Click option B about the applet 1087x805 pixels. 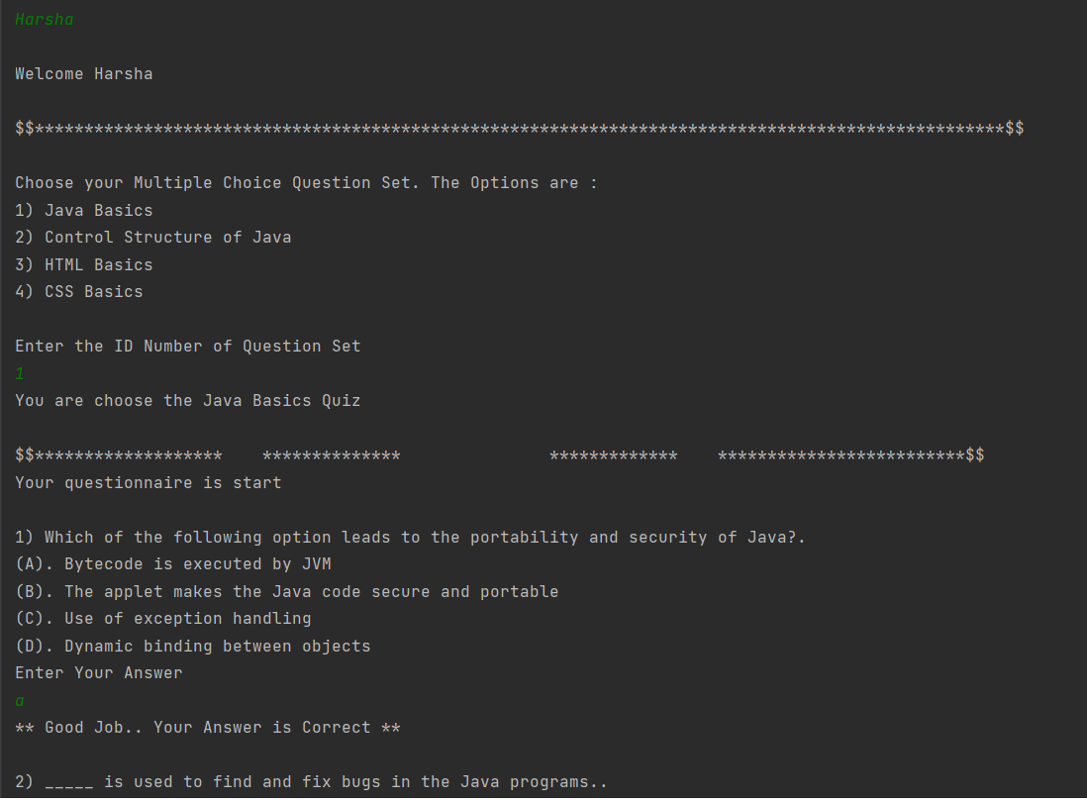click(x=287, y=592)
